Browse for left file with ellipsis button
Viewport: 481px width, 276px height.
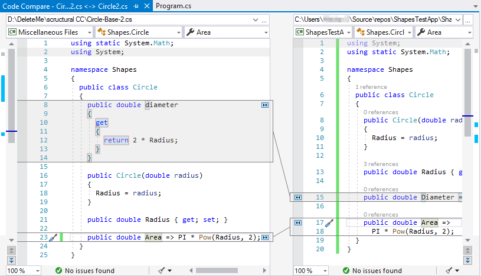(x=264, y=20)
